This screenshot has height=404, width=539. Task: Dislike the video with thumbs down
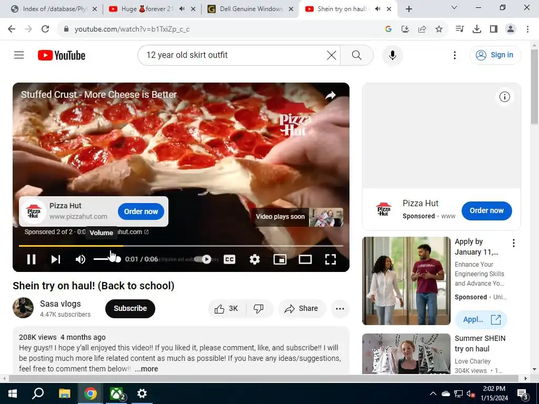(259, 308)
